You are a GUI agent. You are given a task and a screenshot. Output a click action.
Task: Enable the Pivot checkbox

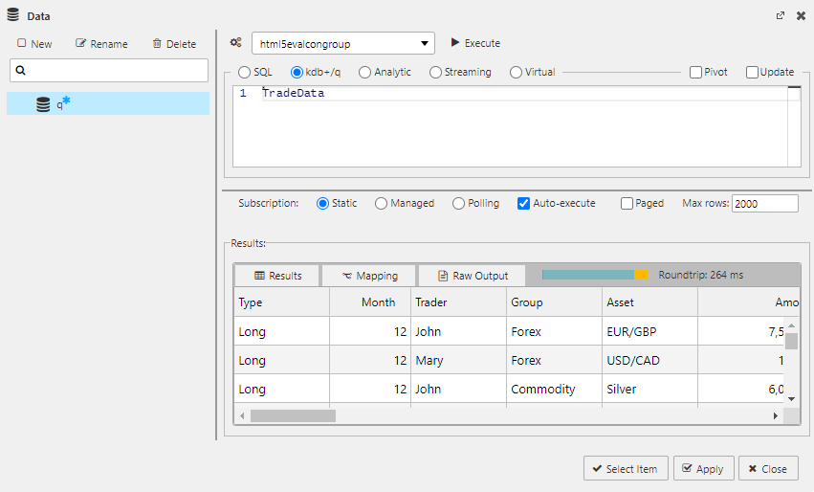click(x=695, y=72)
